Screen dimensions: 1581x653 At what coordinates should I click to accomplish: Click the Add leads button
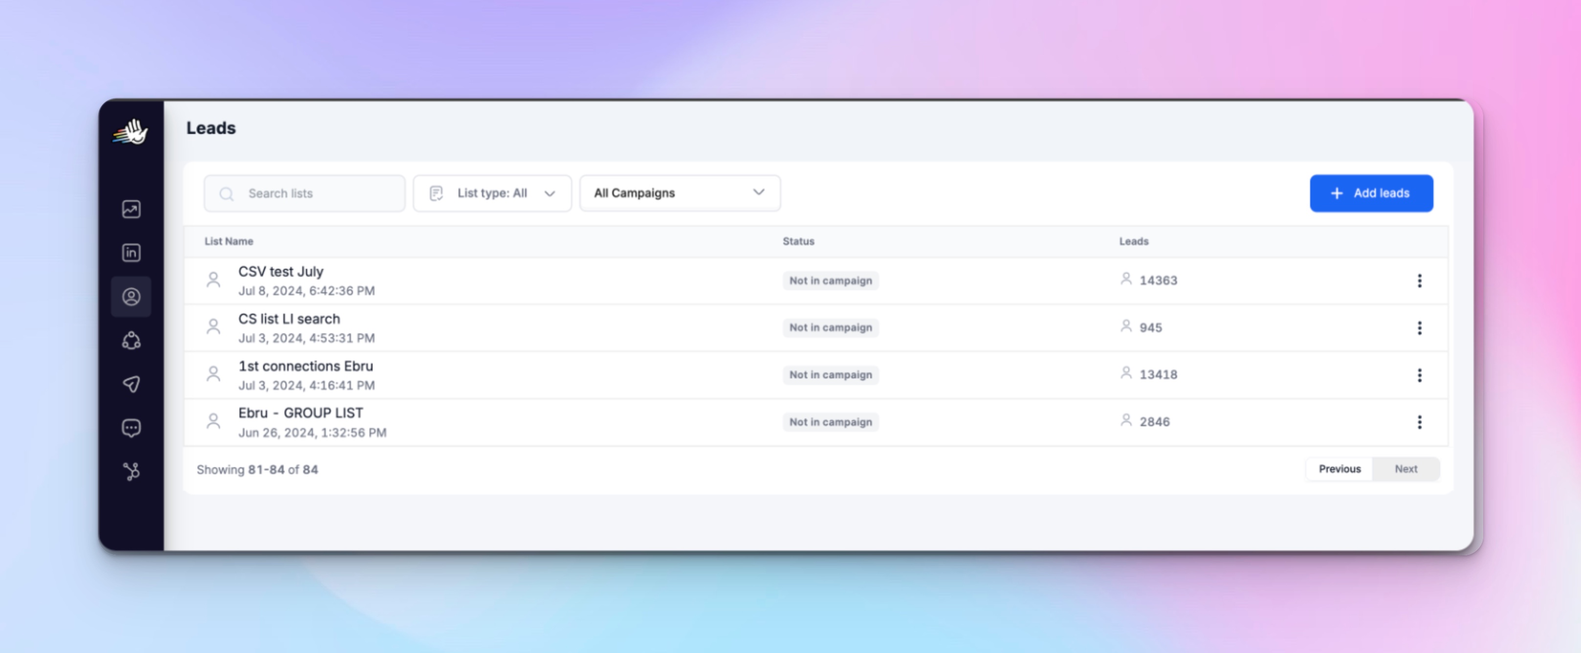[x=1371, y=194]
